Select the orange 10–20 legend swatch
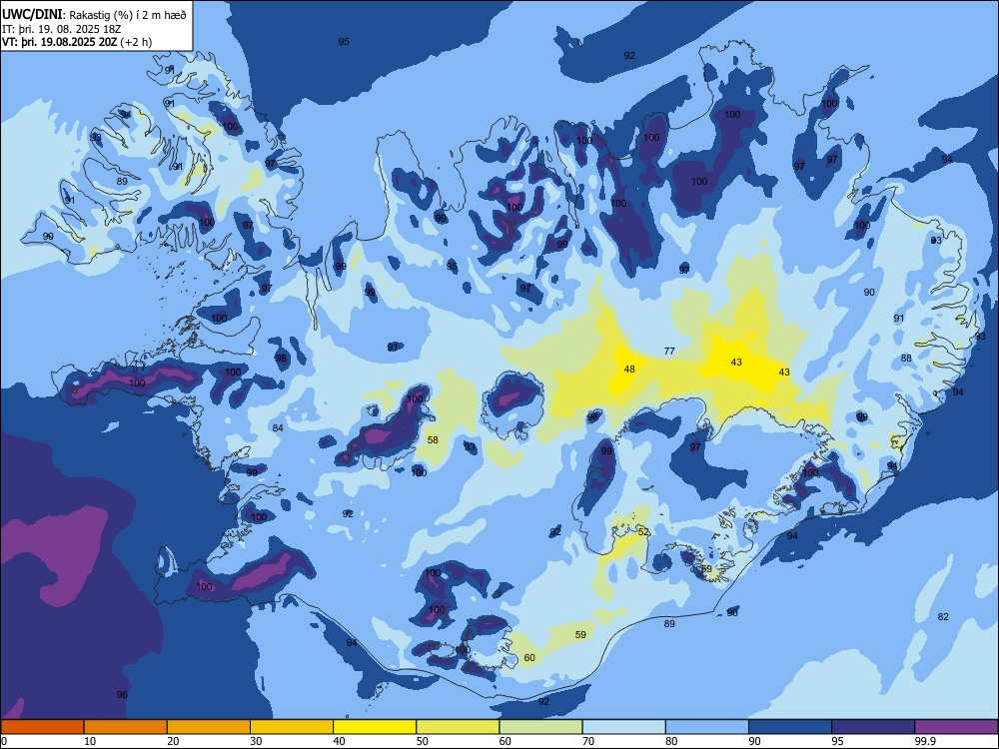 coord(126,727)
